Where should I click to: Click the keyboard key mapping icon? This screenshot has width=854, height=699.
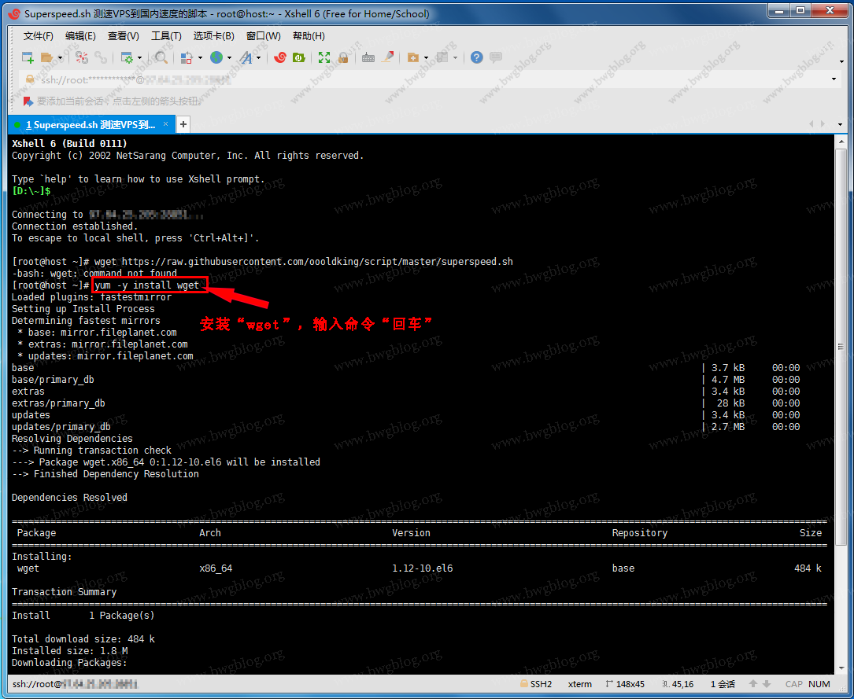pyautogui.click(x=368, y=57)
